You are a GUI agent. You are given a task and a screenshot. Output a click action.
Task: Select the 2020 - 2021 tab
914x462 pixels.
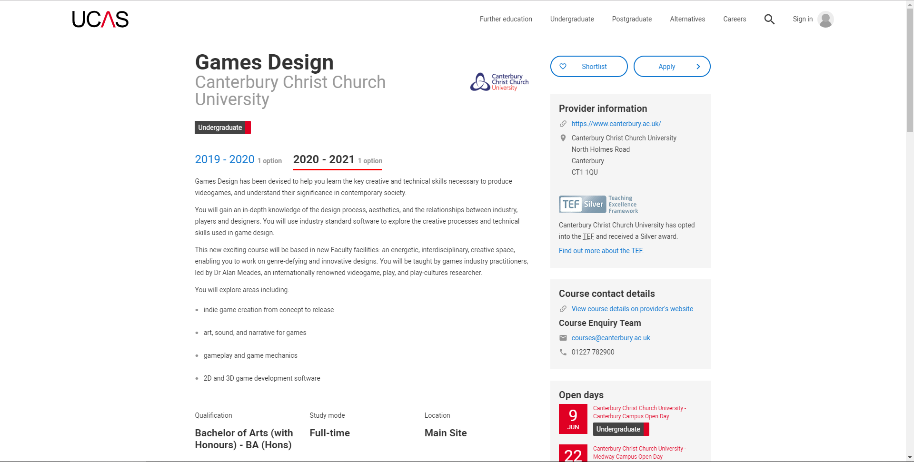tap(324, 160)
